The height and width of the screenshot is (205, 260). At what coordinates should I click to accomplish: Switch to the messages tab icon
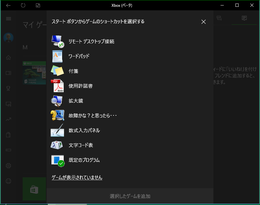pyautogui.click(x=219, y=18)
